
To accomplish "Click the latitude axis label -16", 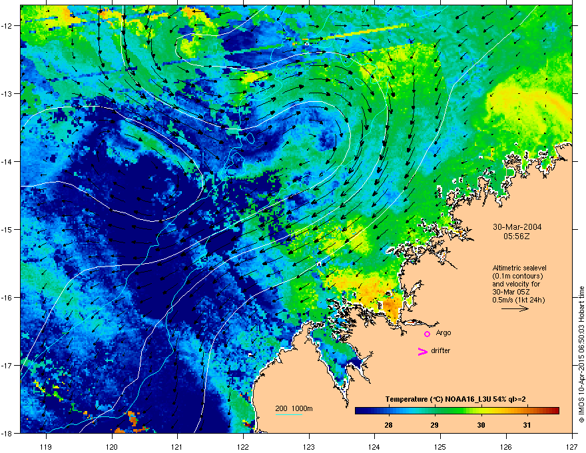I will pos(7,298).
